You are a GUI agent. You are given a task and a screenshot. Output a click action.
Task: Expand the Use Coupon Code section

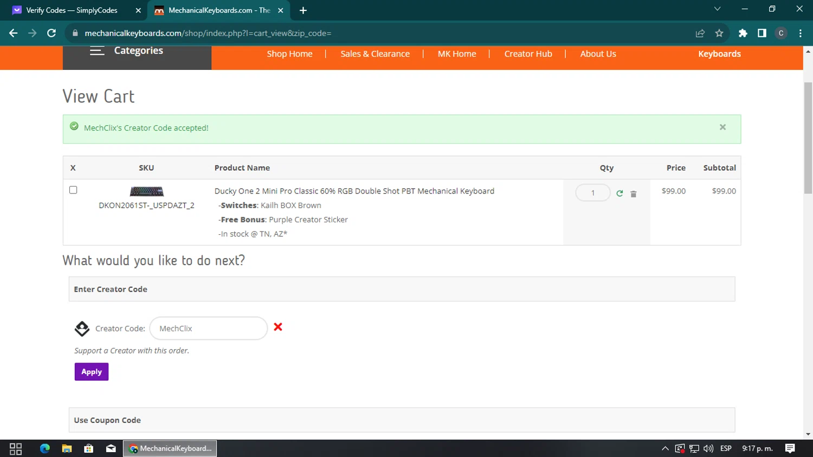pyautogui.click(x=402, y=420)
